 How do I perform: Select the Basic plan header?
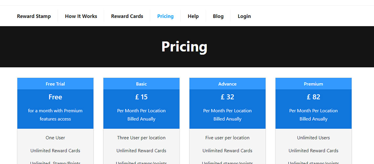click(x=141, y=84)
